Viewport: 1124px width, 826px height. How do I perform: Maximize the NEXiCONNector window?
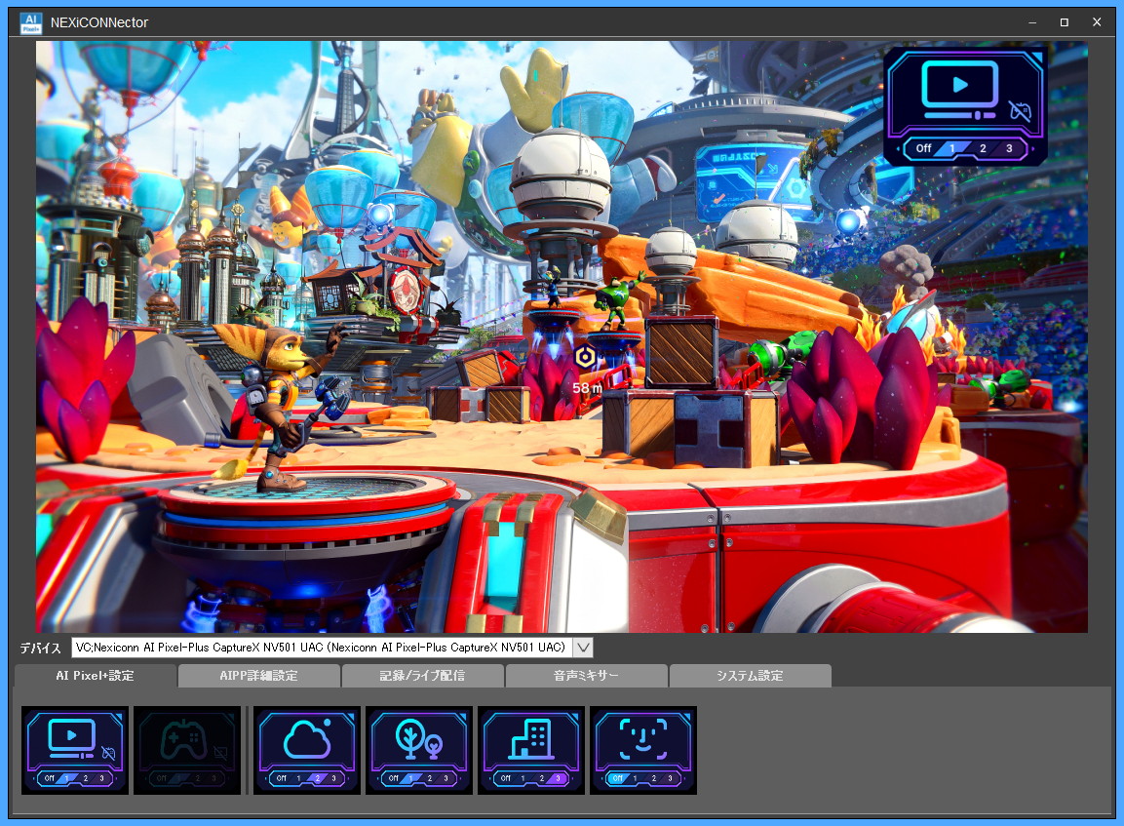pos(1065,22)
